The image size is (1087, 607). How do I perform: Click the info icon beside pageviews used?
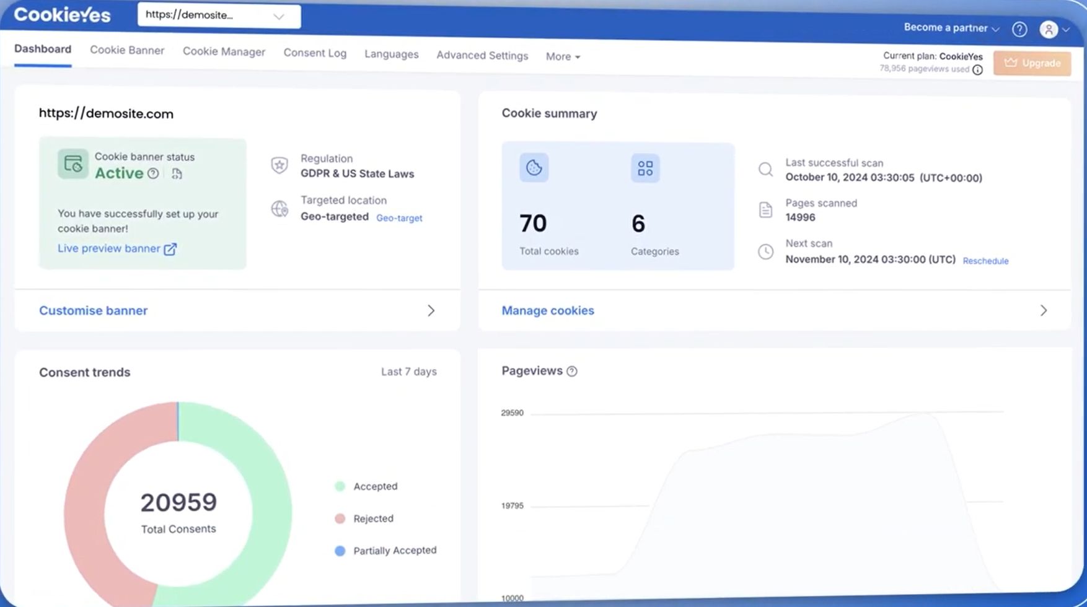coord(979,69)
